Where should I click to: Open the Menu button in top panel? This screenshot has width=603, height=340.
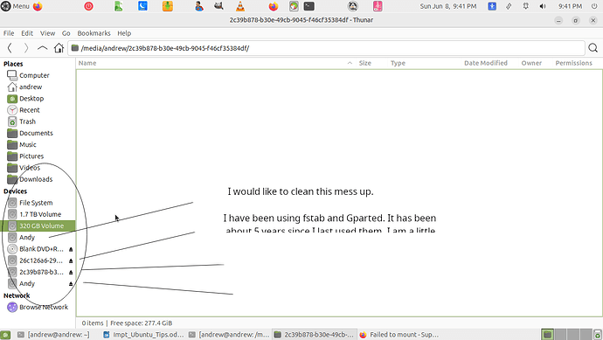pos(16,6)
